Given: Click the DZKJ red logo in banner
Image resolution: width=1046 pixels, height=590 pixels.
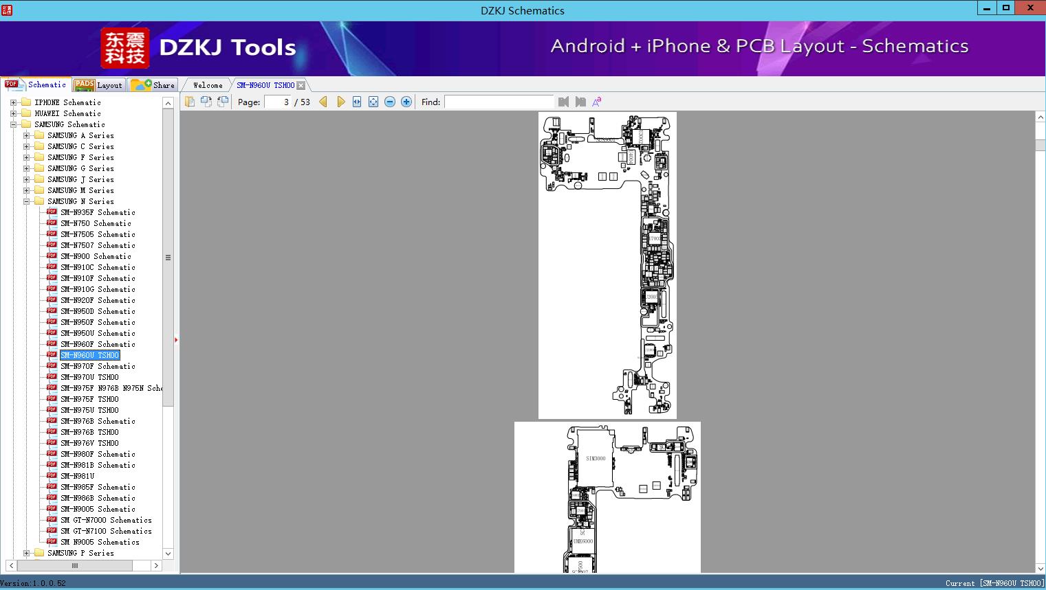Looking at the screenshot, I should 124,48.
